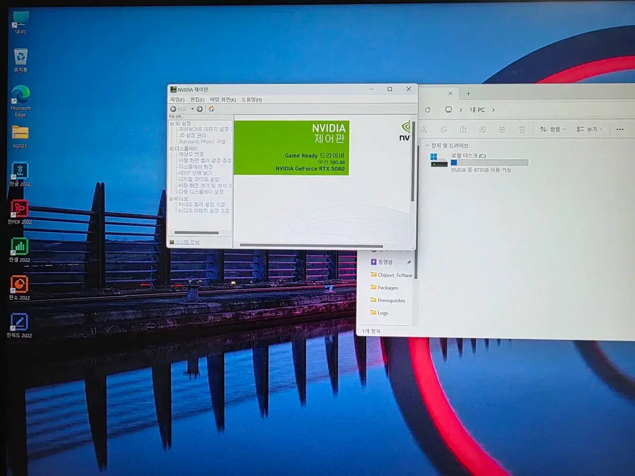Collapse the 장치 및 드라이브 group
Screen dimensions: 635x476
click(427, 145)
